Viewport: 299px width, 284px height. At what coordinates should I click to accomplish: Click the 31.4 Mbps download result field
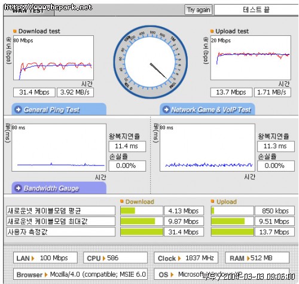pyautogui.click(x=34, y=92)
